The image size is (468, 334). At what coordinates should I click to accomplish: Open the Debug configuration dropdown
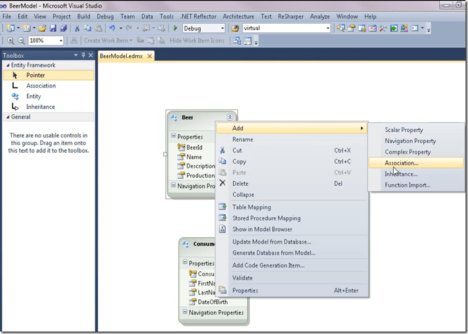(x=223, y=29)
